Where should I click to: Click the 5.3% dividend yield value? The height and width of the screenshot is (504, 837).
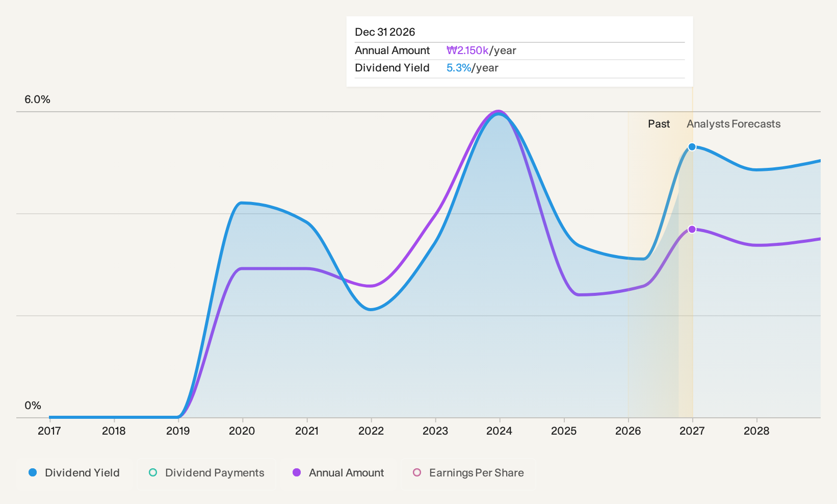click(x=459, y=68)
